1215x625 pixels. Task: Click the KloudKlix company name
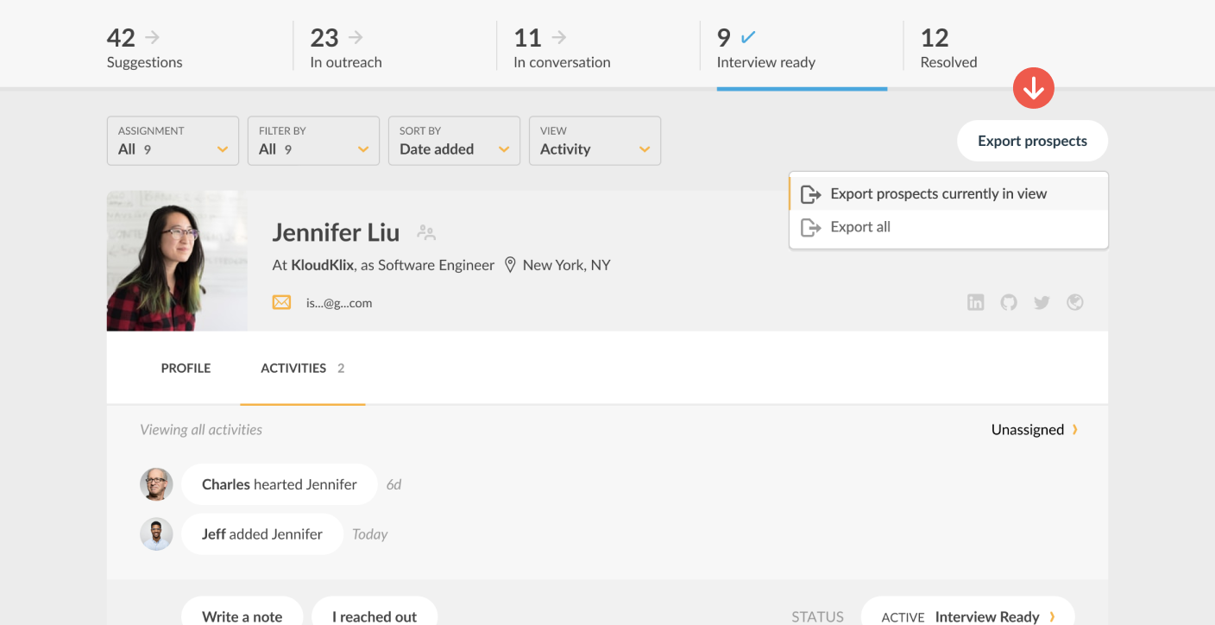tap(323, 265)
